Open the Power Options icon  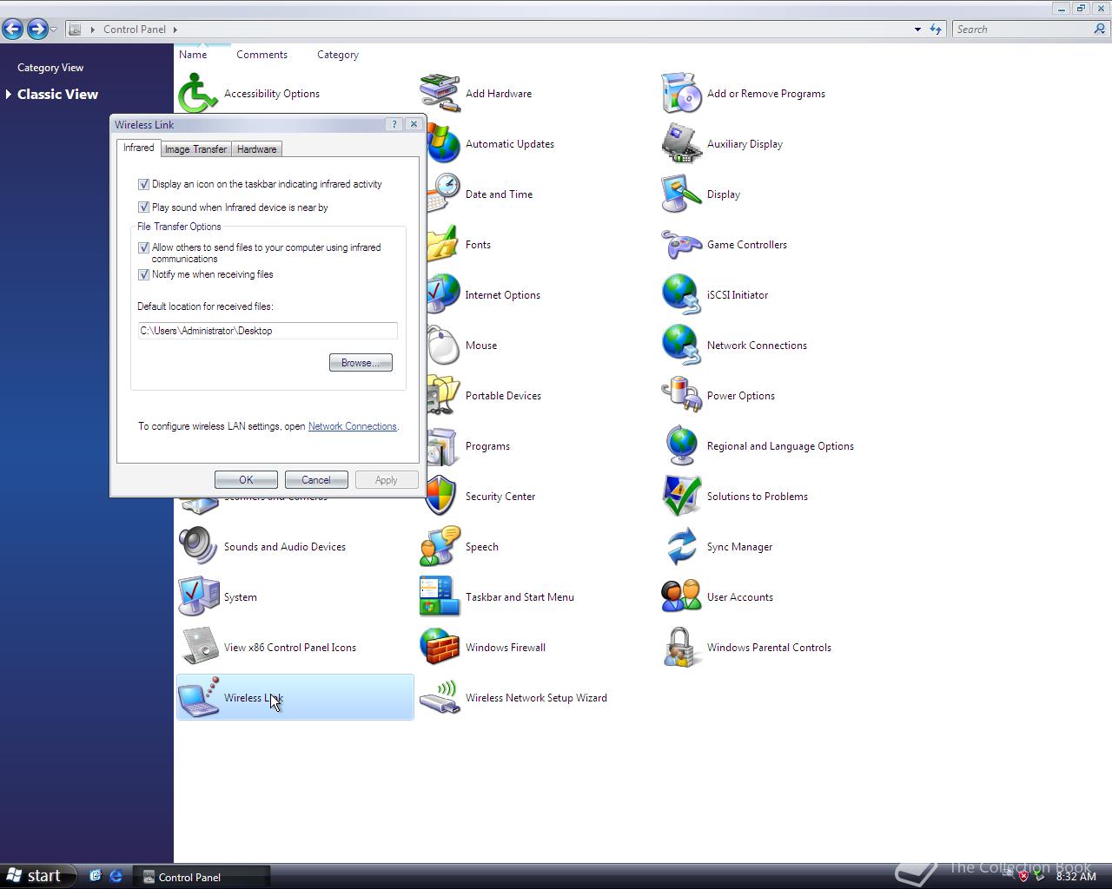point(681,395)
